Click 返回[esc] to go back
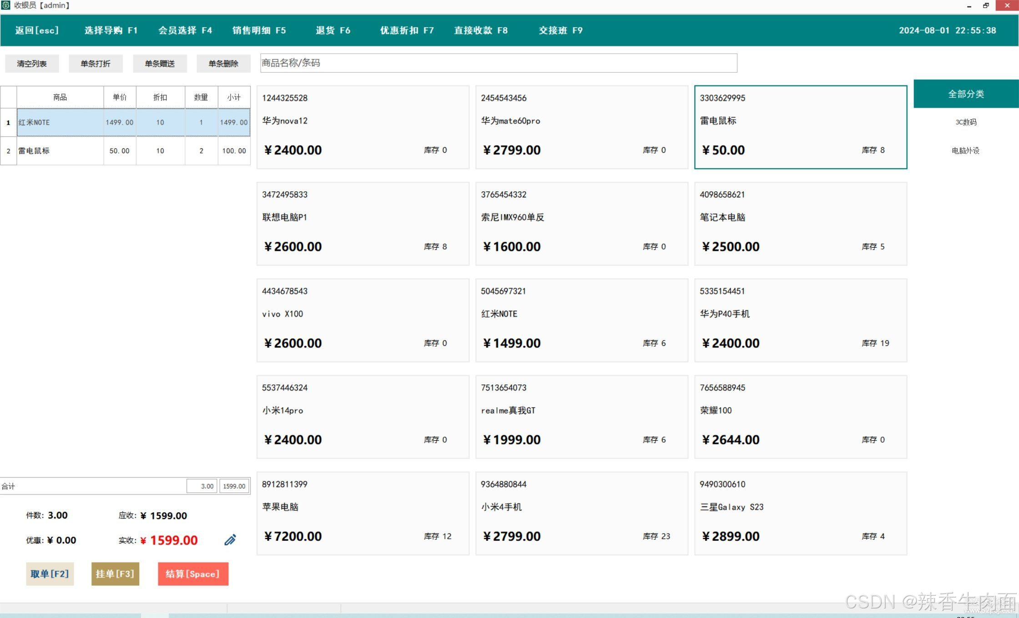The height and width of the screenshot is (618, 1019). (x=36, y=30)
